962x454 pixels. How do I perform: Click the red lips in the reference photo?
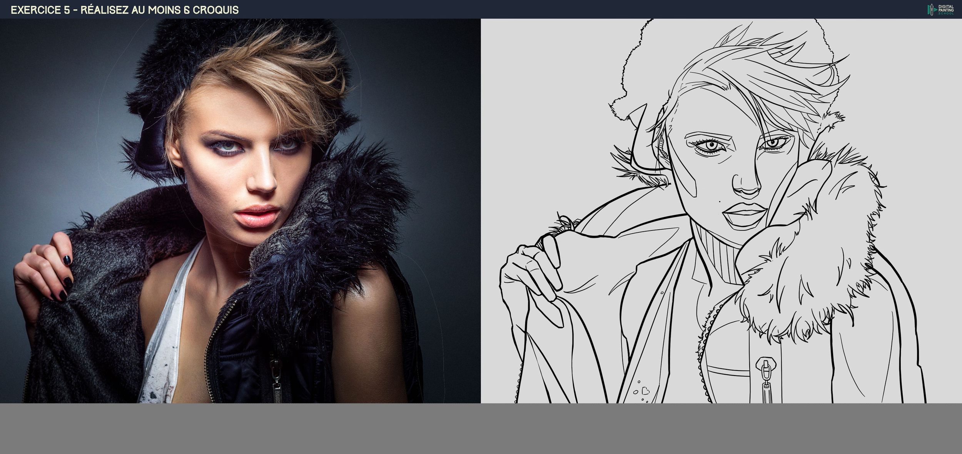(x=257, y=217)
